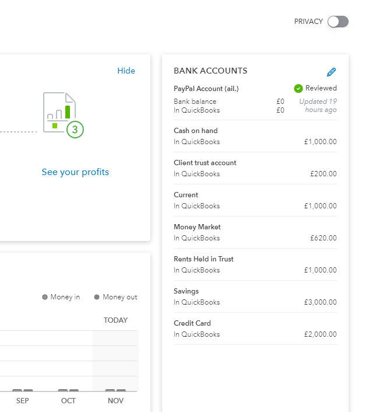Select OCT on the chart axis
390x412 pixels.
pyautogui.click(x=68, y=401)
